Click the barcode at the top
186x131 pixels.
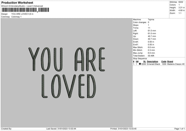(25, 10)
